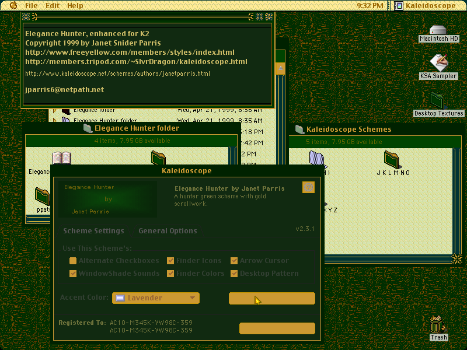Click the horizontal scrollbar of Kaleidoscope Schemes window
This screenshot has height=350, width=467.
388,259
